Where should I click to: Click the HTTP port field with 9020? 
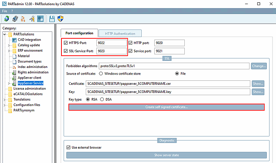(169, 43)
